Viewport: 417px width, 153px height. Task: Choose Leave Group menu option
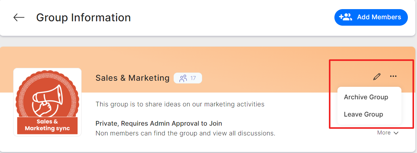(x=363, y=114)
